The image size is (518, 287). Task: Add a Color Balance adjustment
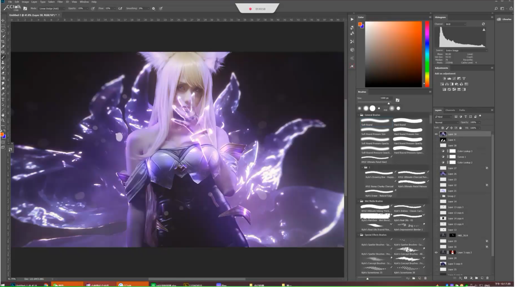[x=447, y=84]
